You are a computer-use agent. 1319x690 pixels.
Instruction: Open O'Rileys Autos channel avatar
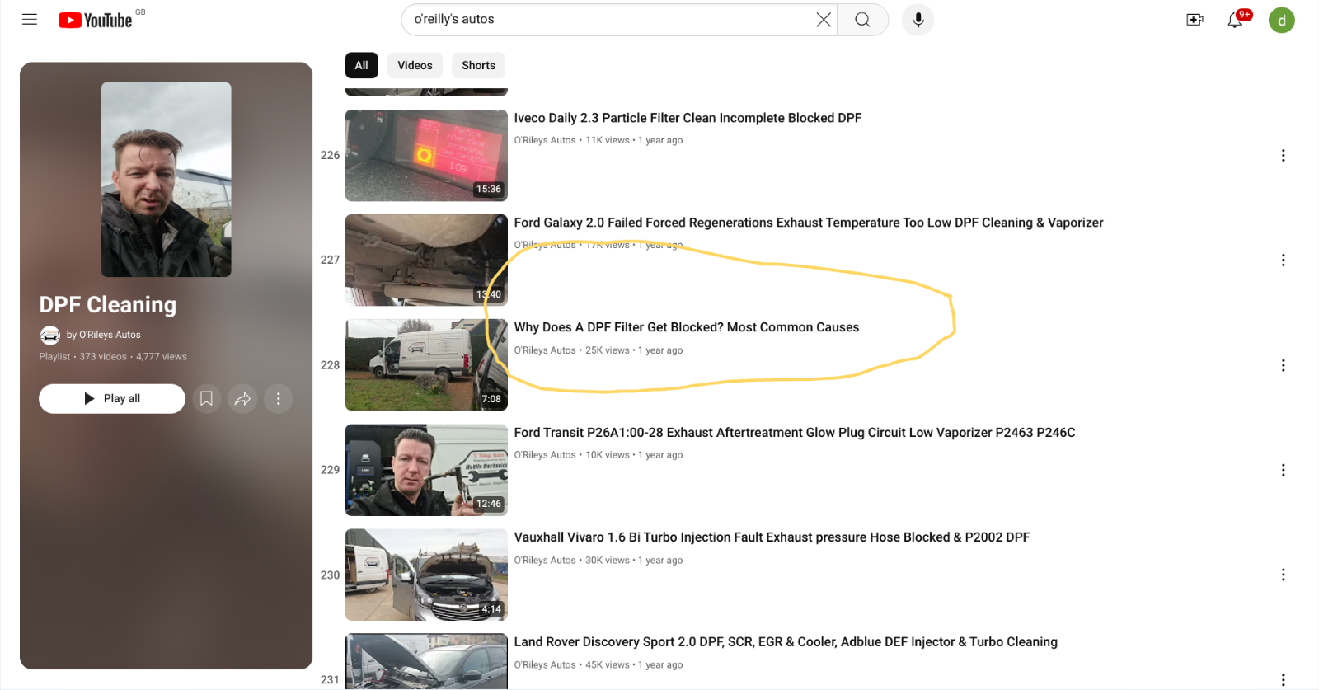(50, 335)
